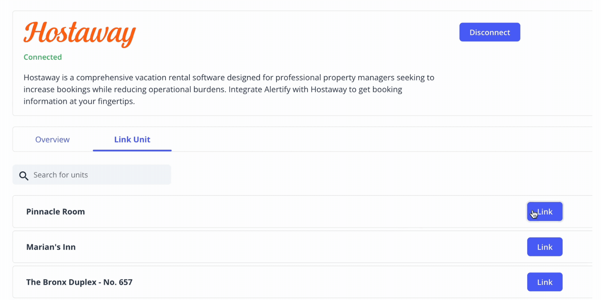Link the Marian's Inn unit

(545, 247)
